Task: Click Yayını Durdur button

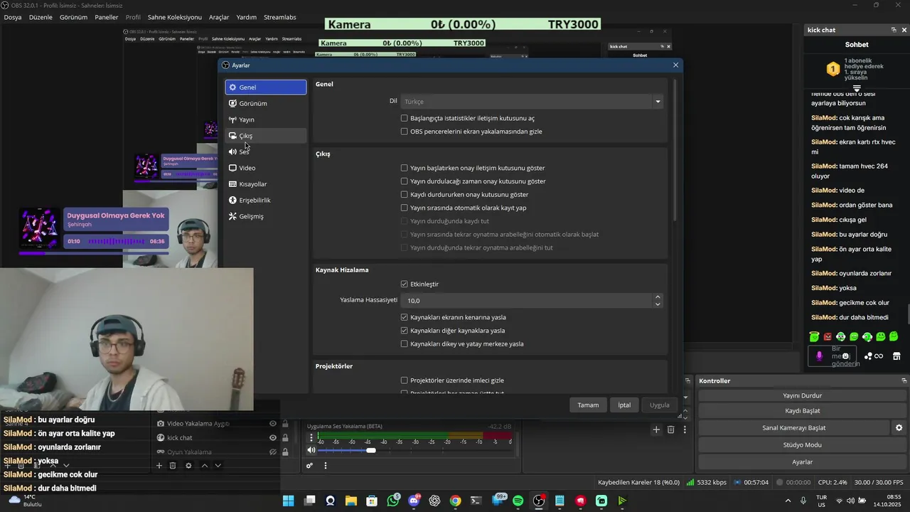Action: [803, 395]
